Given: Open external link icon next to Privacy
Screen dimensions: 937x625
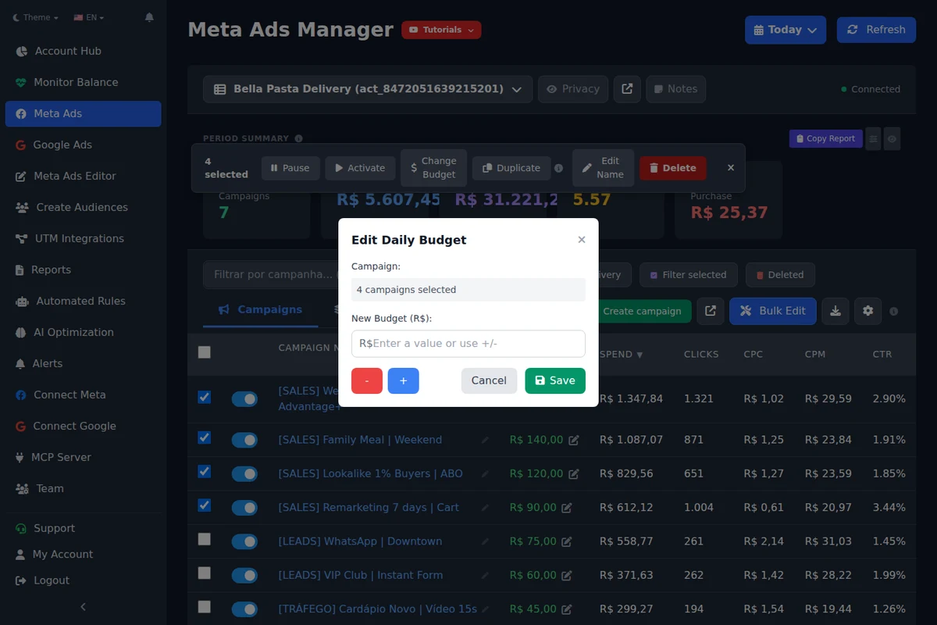Looking at the screenshot, I should click(x=627, y=89).
